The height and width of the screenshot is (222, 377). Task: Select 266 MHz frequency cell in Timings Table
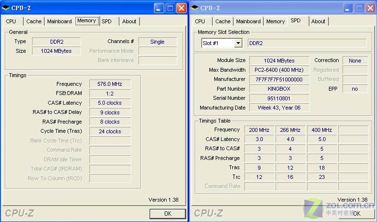pyautogui.click(x=291, y=130)
